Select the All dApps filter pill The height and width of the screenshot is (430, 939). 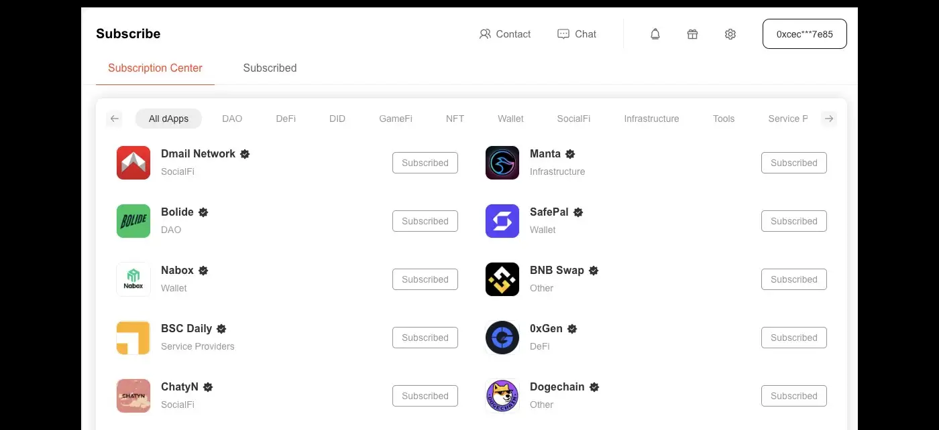click(168, 119)
